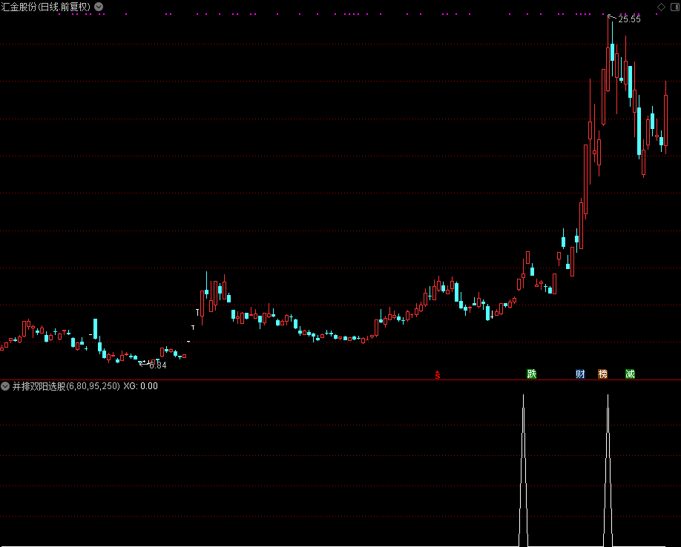Open the blue 财 financial marker

[580, 374]
